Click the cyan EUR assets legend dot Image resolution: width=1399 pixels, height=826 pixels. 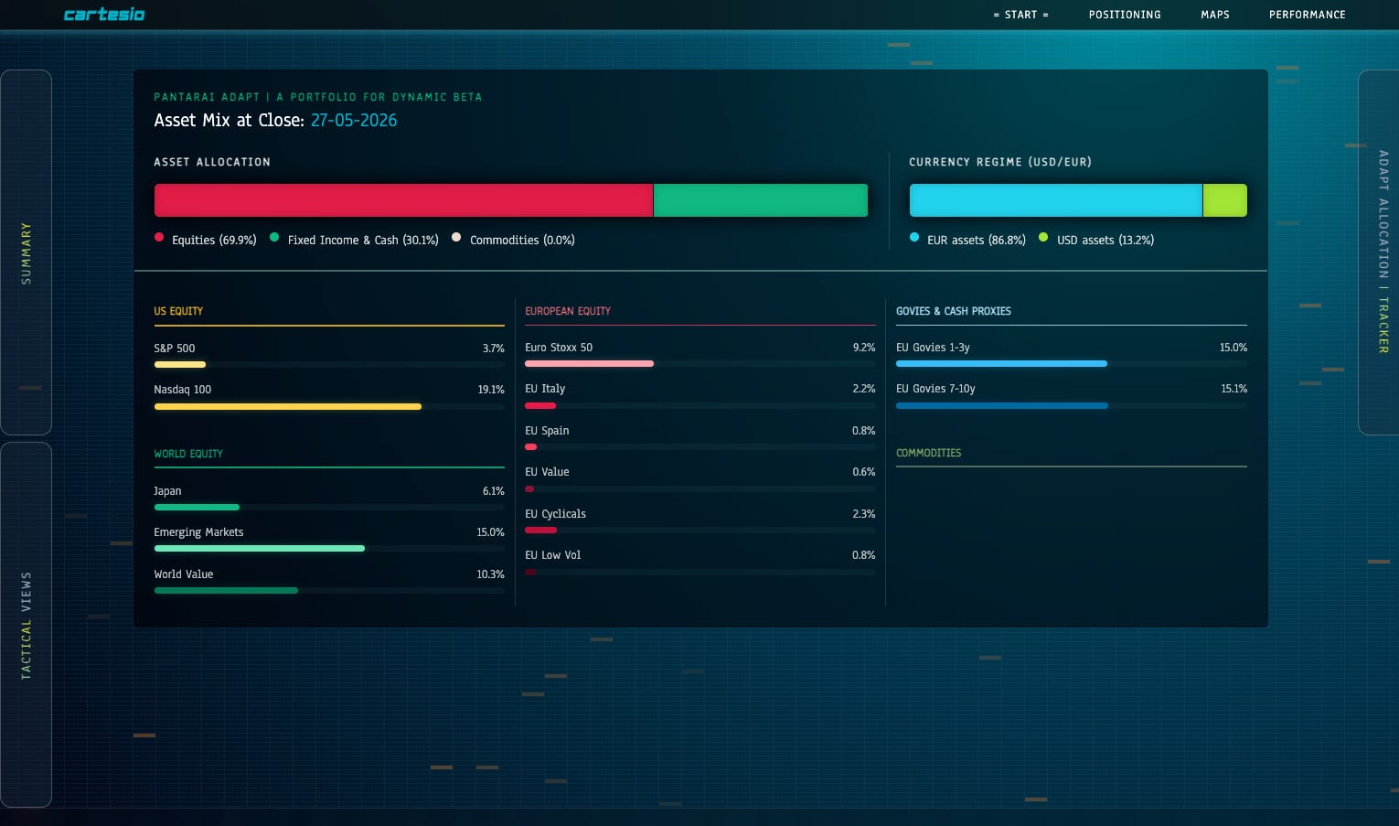tap(914, 238)
